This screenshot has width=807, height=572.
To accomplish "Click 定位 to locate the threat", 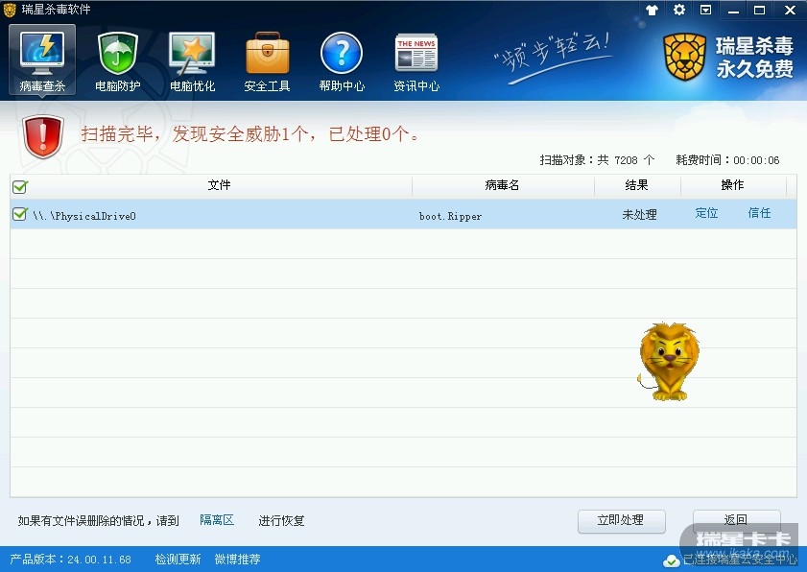I will [706, 213].
